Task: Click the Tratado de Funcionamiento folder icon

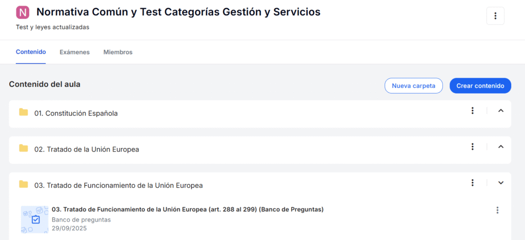Action: [24, 184]
